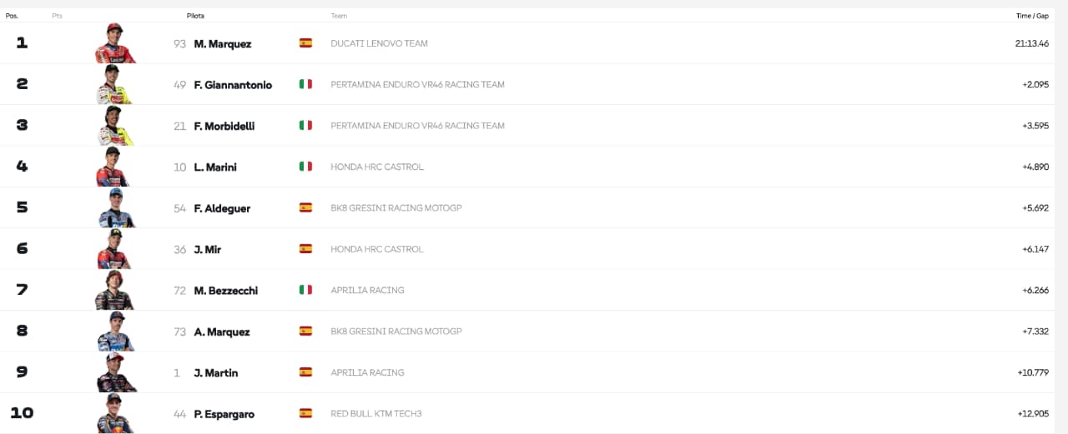Open J. Martin rider portrait
Viewport: 1068px width, 434px height.
tap(114, 372)
